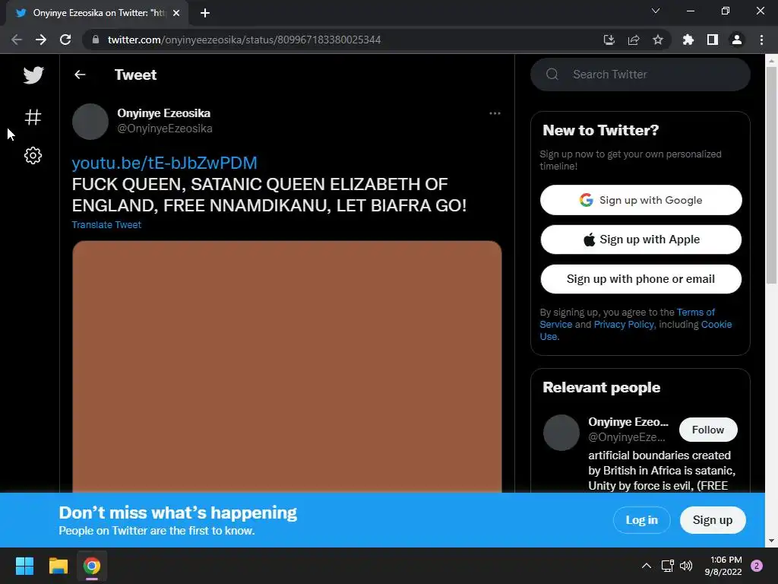Click the Relevant people profile avatar
778x584 pixels.
click(x=561, y=433)
